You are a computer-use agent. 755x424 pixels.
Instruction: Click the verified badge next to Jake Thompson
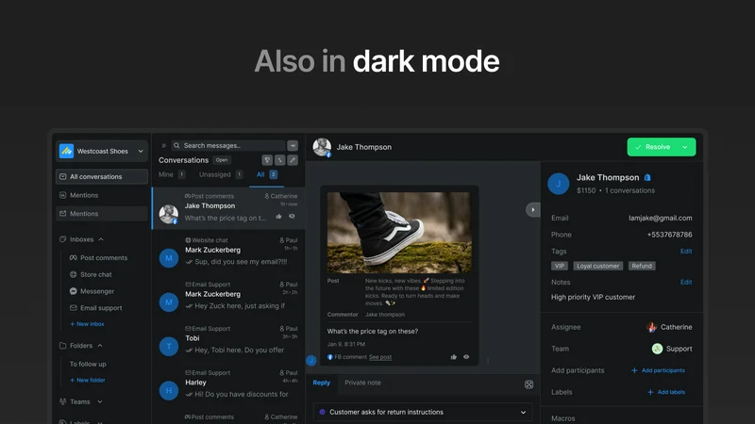647,177
